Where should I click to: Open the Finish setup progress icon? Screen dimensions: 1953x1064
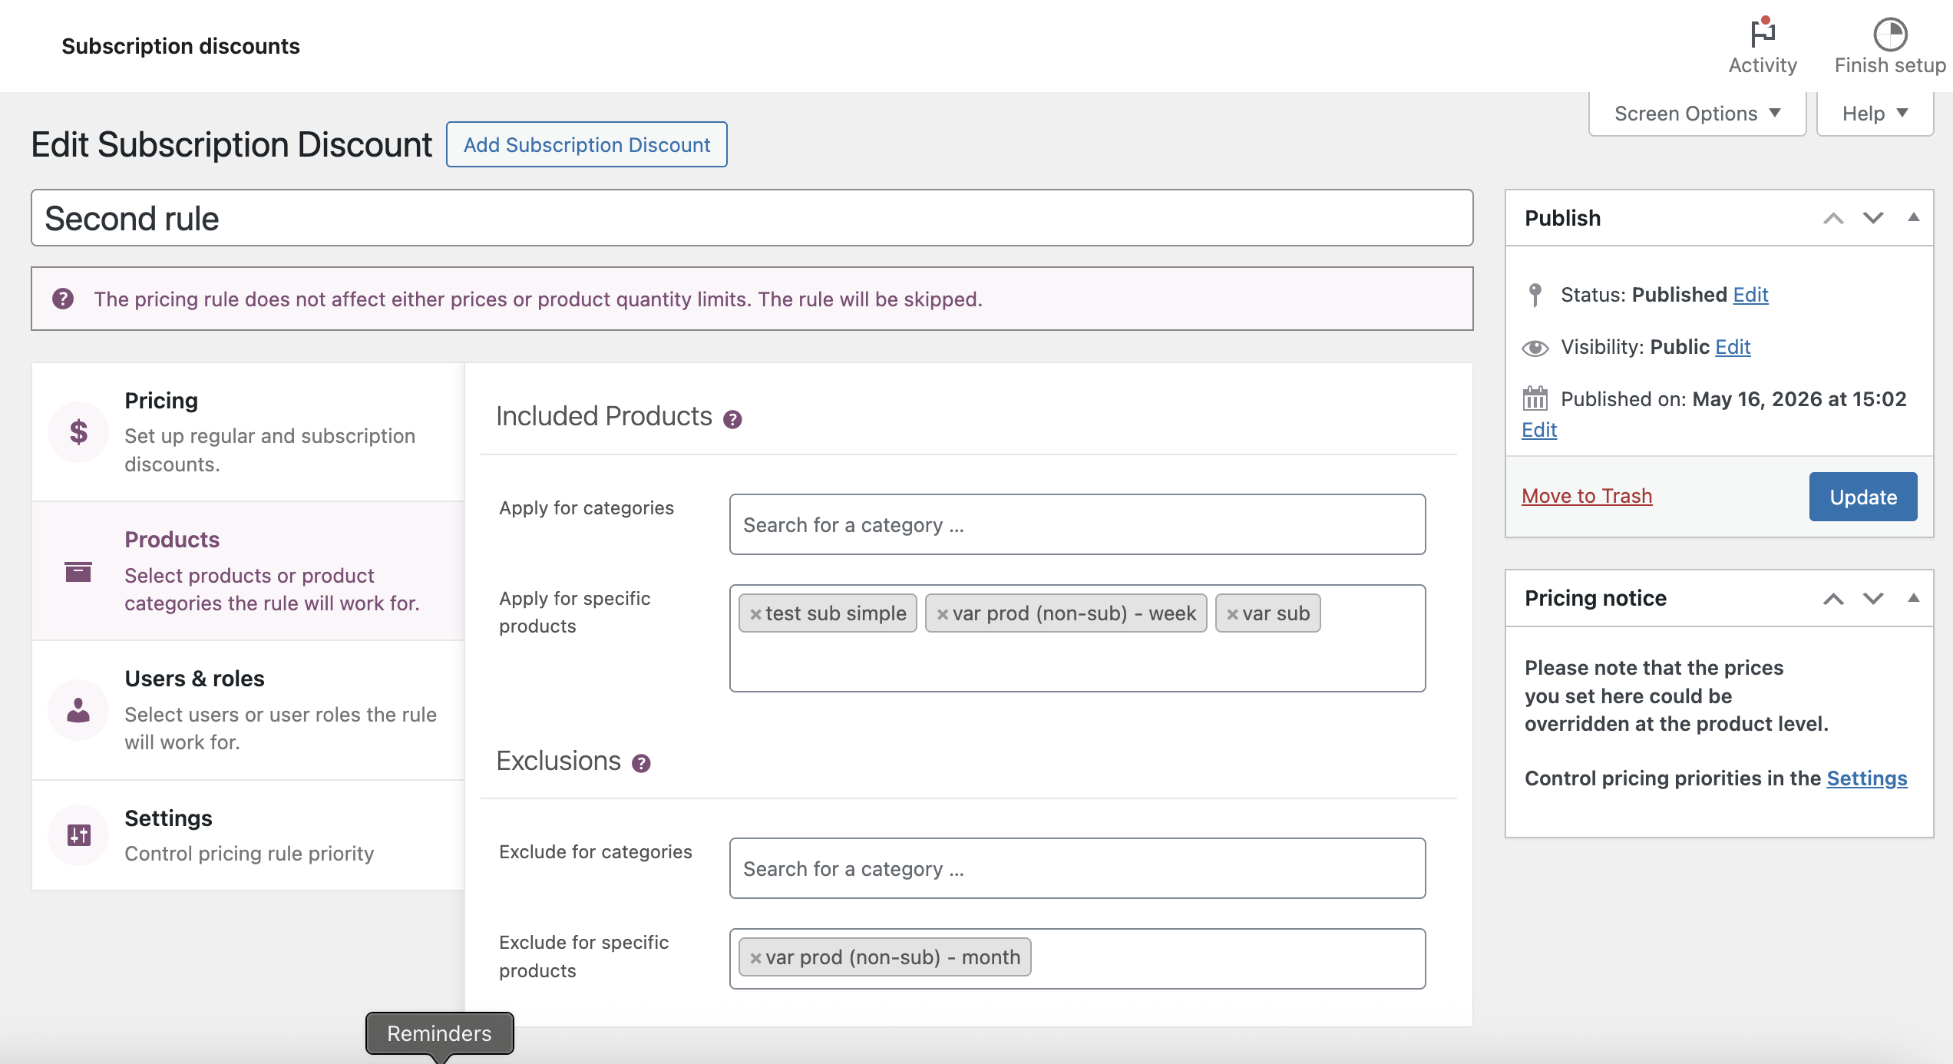[x=1890, y=34]
